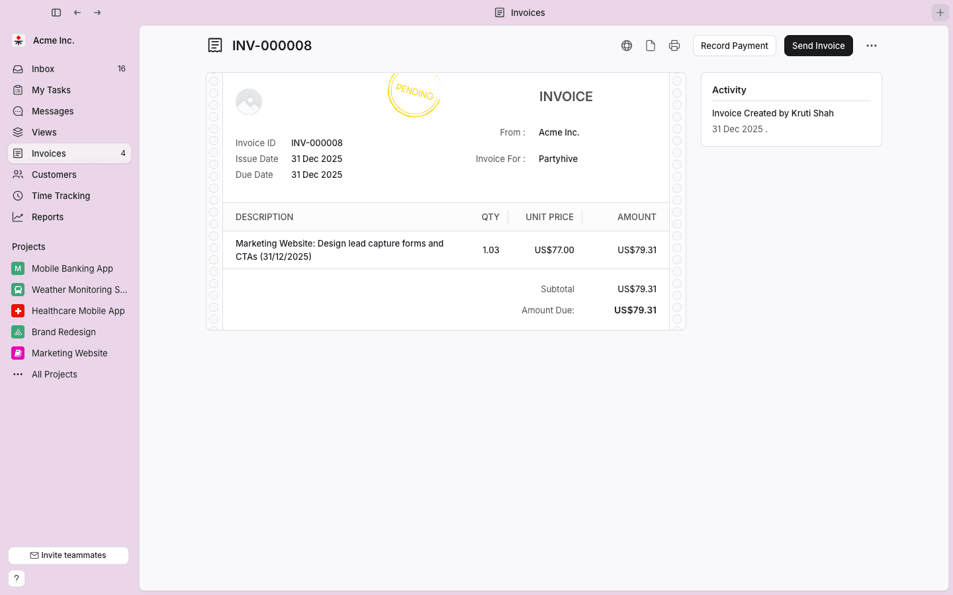Click the document export icon

[x=651, y=46]
